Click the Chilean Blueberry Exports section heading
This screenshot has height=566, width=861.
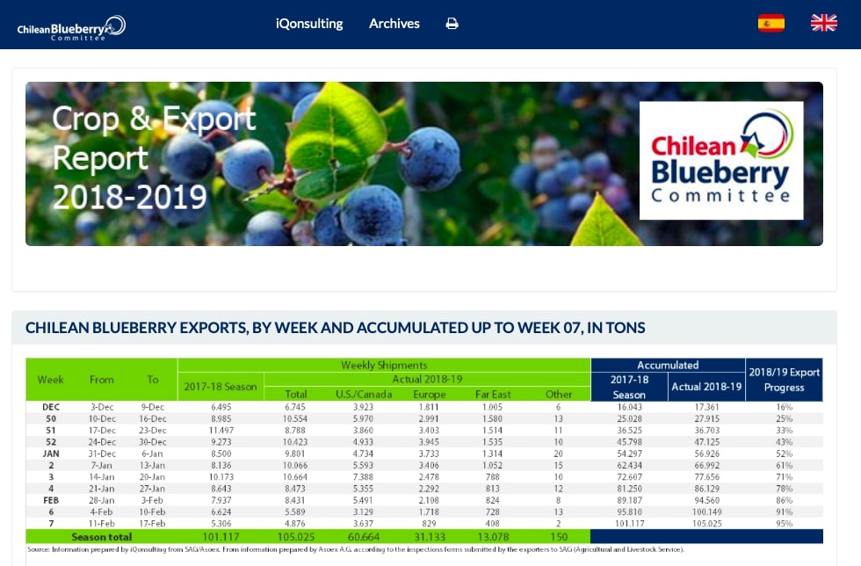335,328
